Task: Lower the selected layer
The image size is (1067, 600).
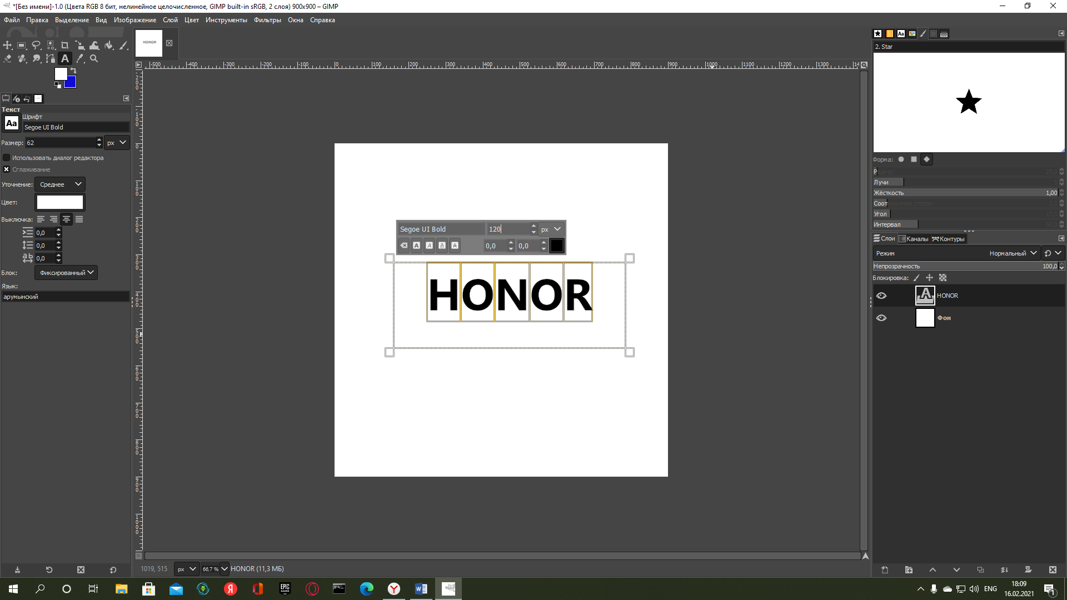Action: pos(956,569)
